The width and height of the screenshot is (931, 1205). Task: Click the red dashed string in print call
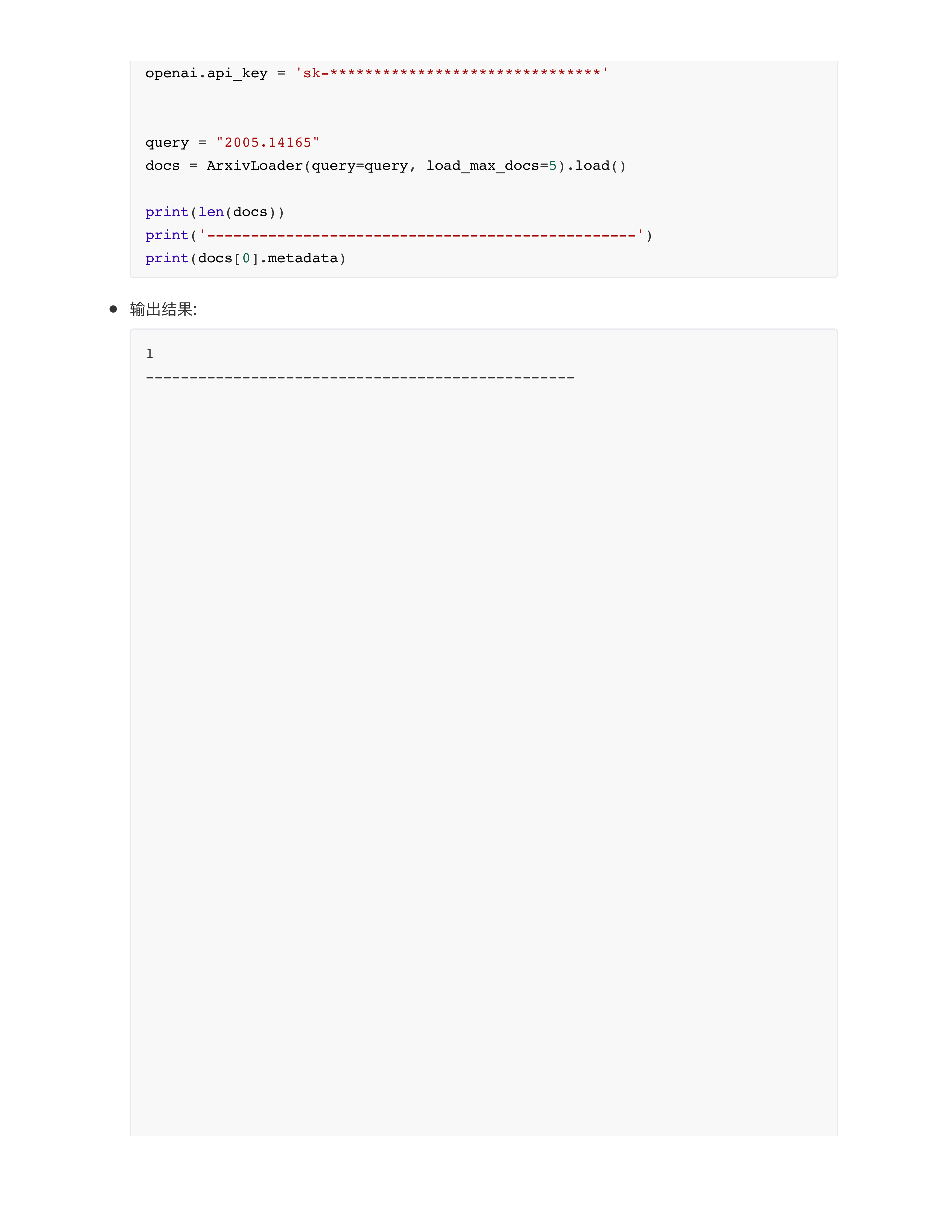coord(421,236)
